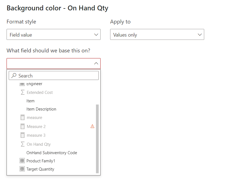
Task: Click the magnifier search icon
Action: [14, 76]
